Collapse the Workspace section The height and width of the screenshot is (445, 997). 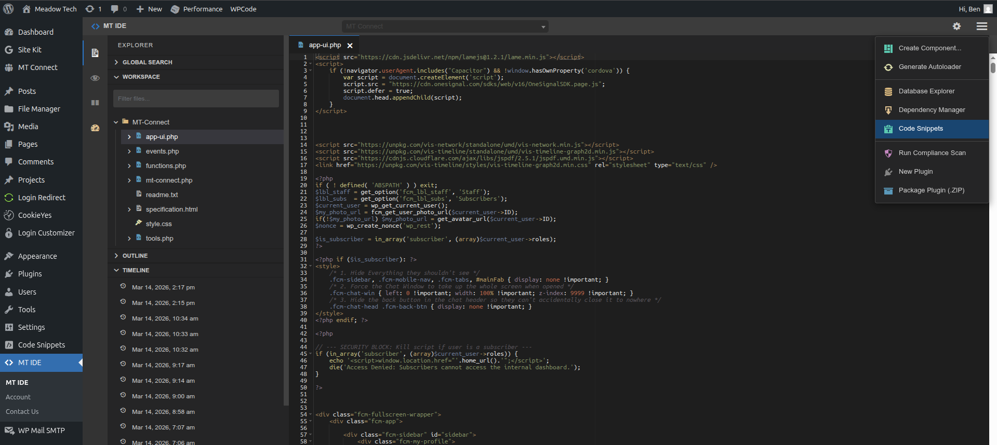[195, 77]
